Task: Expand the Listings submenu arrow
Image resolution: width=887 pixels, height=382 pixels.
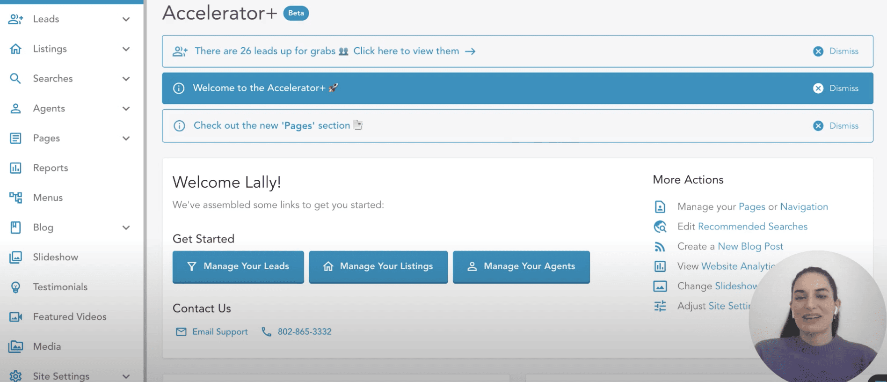Action: coord(126,49)
